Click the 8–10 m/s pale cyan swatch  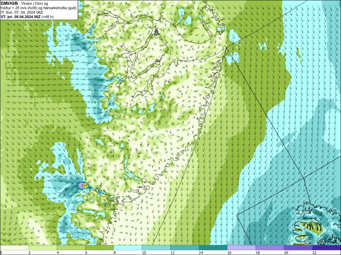tap(128, 248)
